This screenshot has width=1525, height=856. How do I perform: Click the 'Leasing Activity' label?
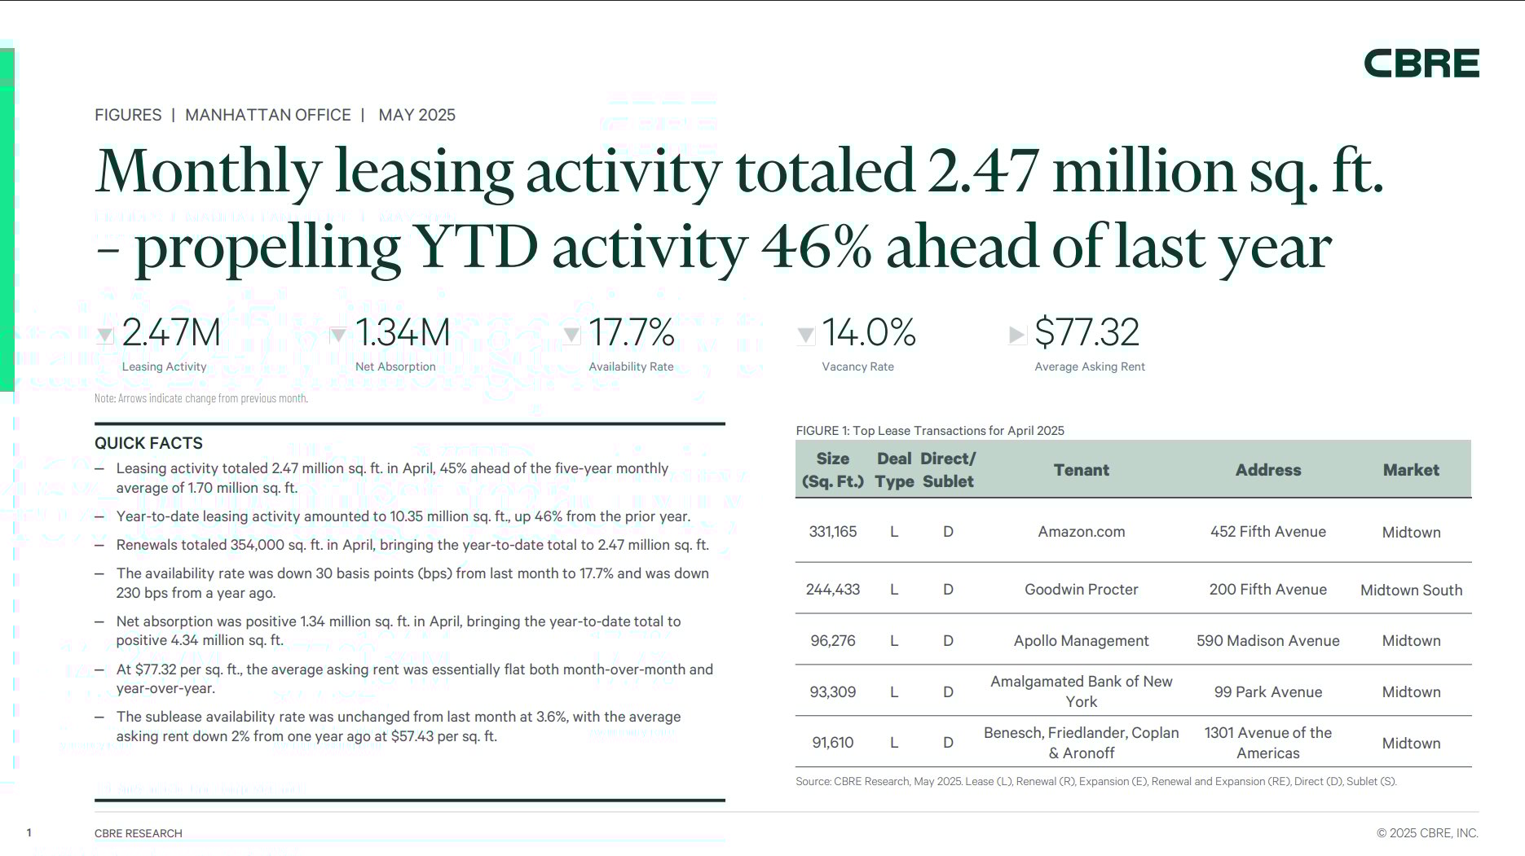click(x=165, y=367)
